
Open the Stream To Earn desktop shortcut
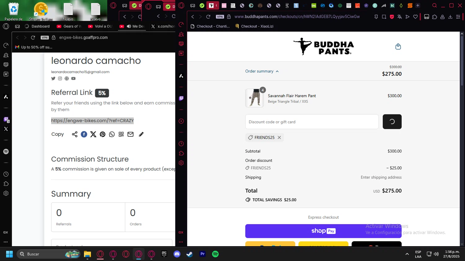41,11
